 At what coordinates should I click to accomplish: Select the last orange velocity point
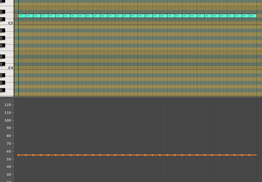pos(249,155)
